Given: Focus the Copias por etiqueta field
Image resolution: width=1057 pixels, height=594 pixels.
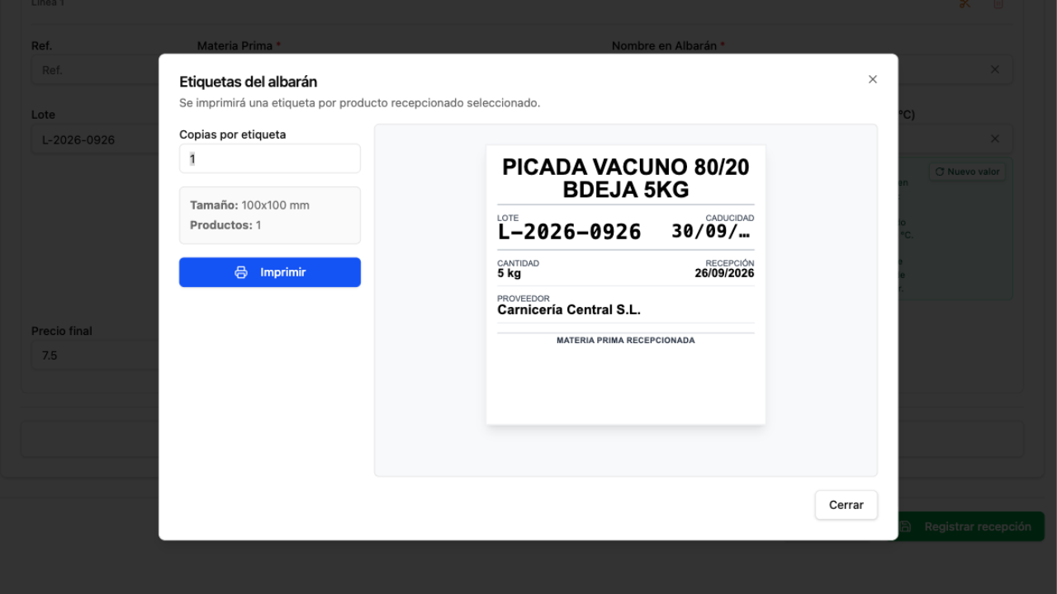Looking at the screenshot, I should click(270, 158).
